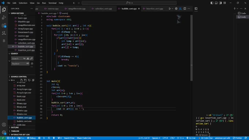249x140 pixels.
Task: Open the Terminal menu
Action: coord(52,3)
